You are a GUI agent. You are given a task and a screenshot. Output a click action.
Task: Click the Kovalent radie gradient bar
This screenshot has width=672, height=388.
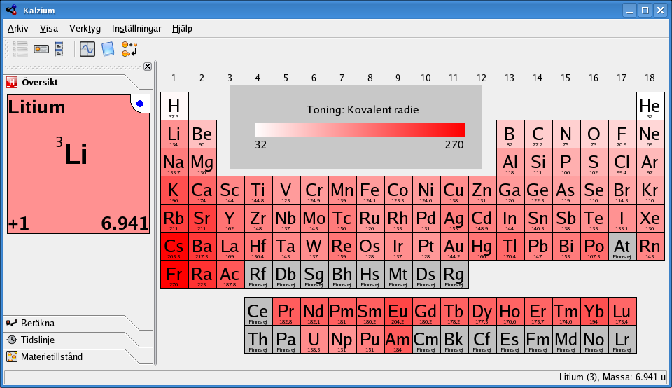359,130
